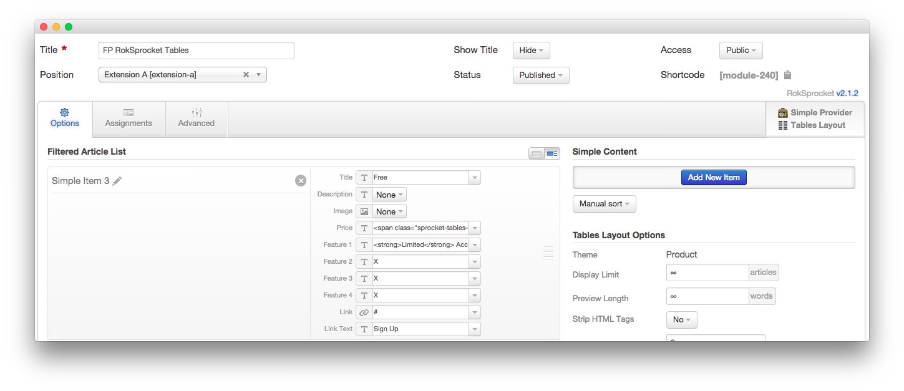Expand the Feature 1 dropdown arrow

[475, 245]
